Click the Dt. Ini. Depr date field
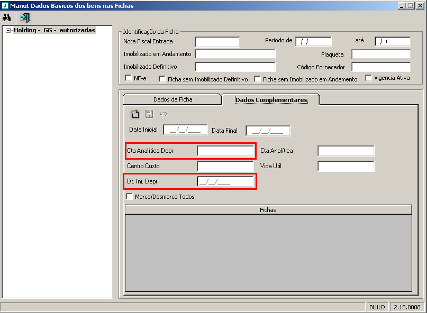 click(225, 181)
